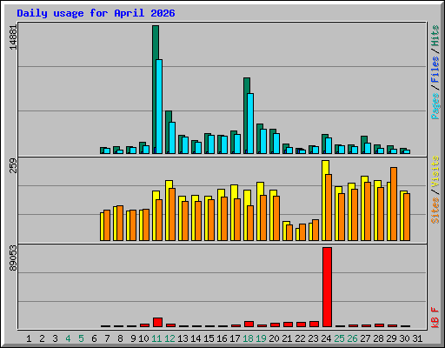Click green weekend day label 4
This screenshot has height=348, width=445.
pyautogui.click(x=68, y=338)
